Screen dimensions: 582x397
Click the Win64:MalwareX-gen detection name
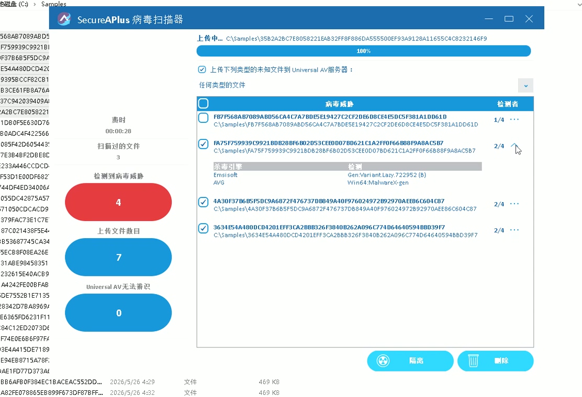coord(378,183)
